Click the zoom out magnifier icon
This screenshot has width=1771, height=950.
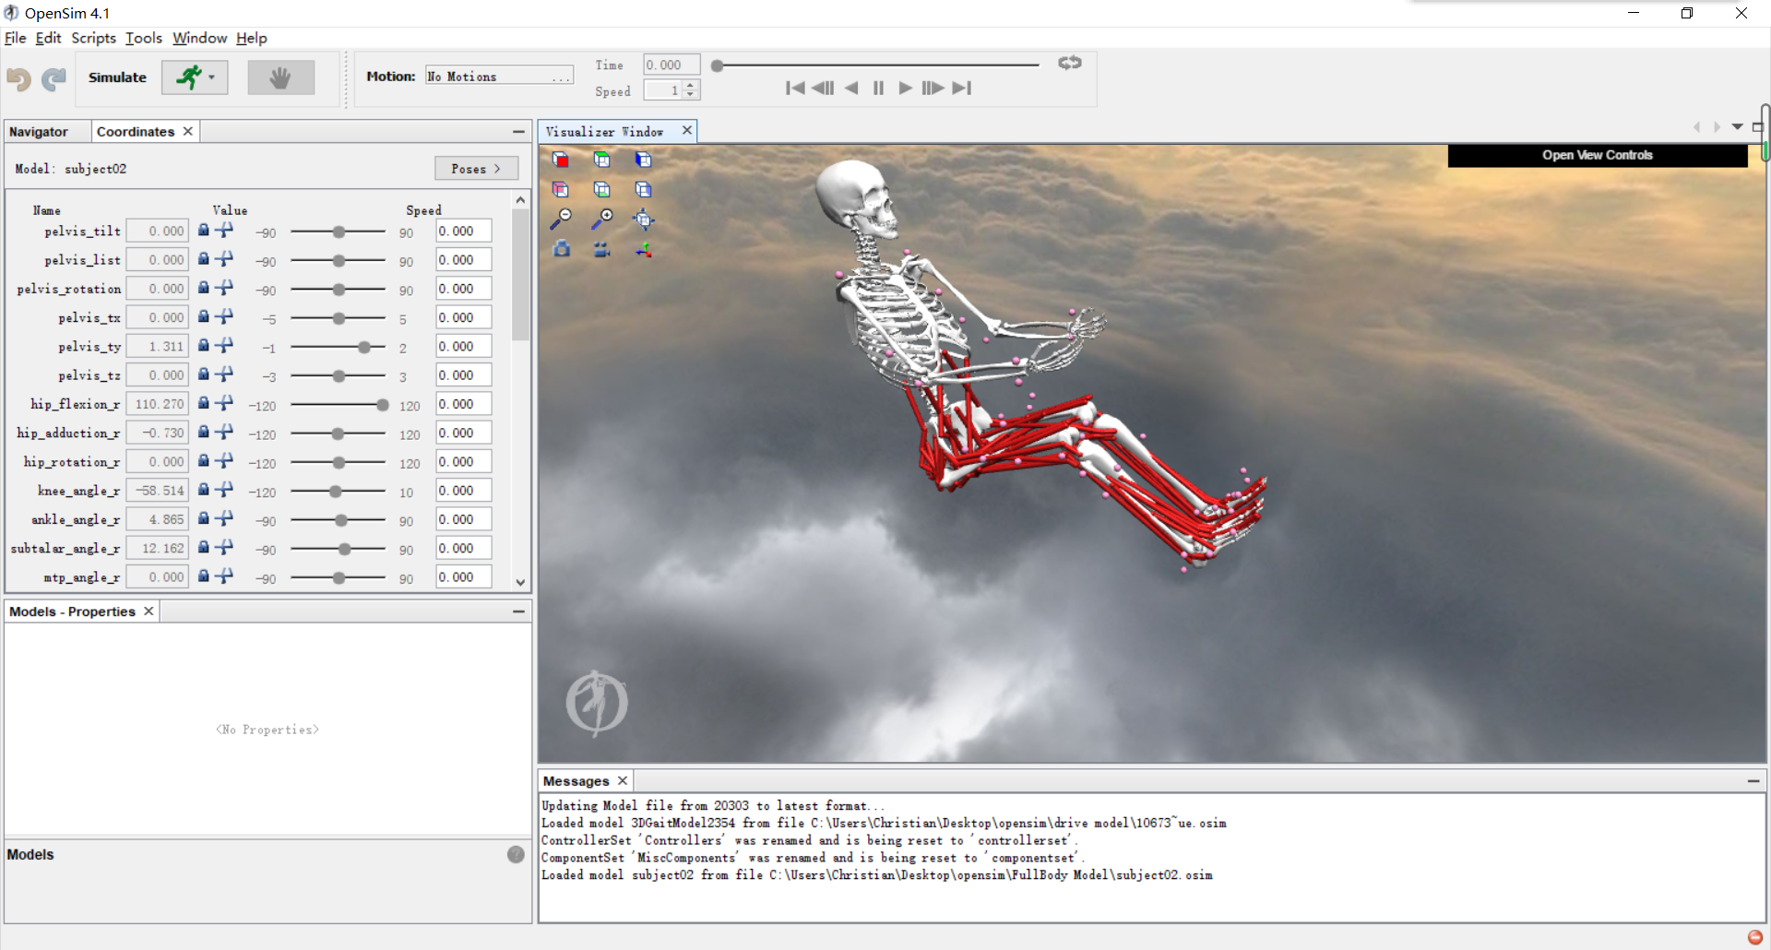point(563,220)
